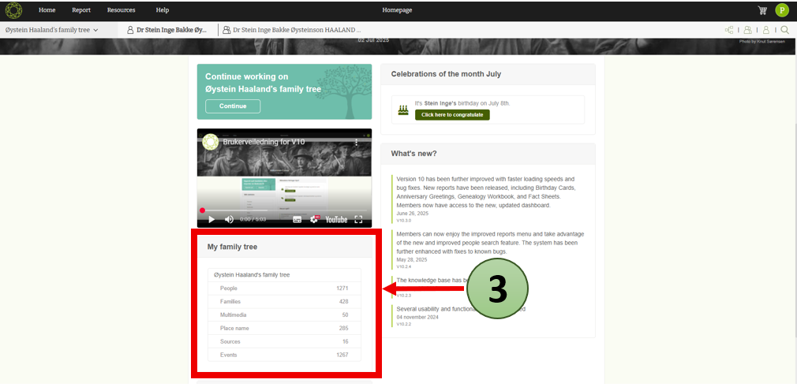Open the Help menu

click(x=163, y=10)
